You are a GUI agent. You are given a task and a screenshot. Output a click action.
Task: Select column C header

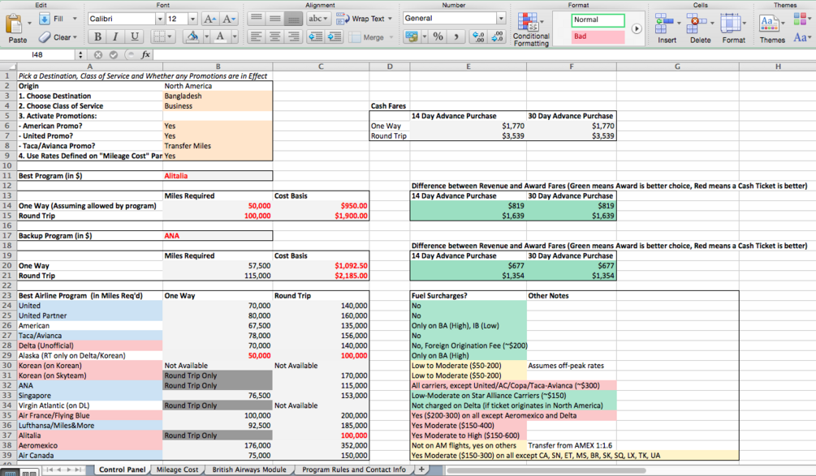(x=321, y=66)
